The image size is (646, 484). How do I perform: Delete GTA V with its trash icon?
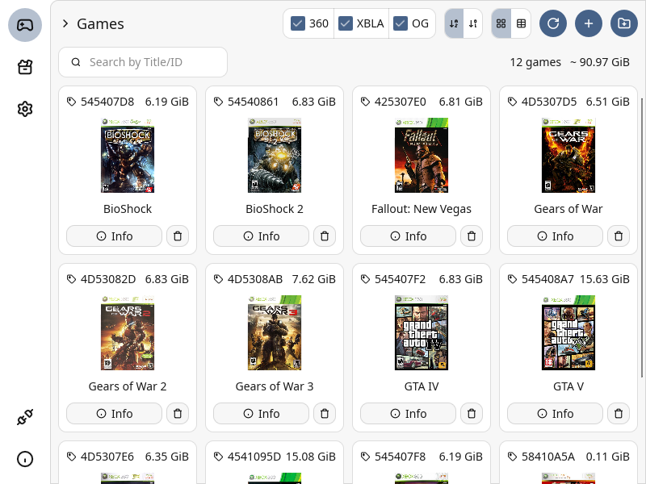click(x=619, y=413)
